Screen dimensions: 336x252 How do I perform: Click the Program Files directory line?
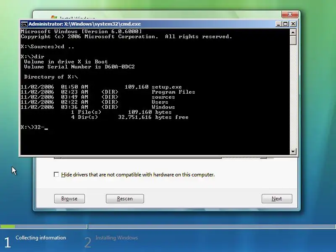point(108,92)
